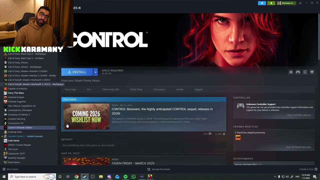The width and height of the screenshot is (320, 180).
Task: Open the DLC tab
Action: pyautogui.click(x=89, y=89)
